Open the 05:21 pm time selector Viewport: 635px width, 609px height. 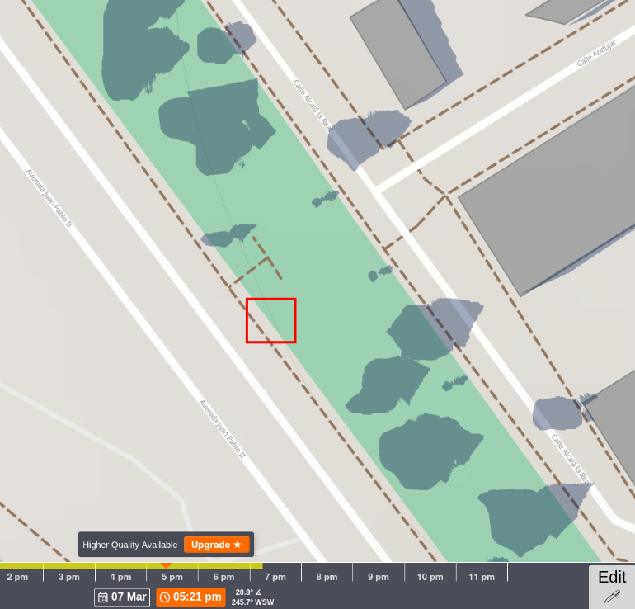190,597
